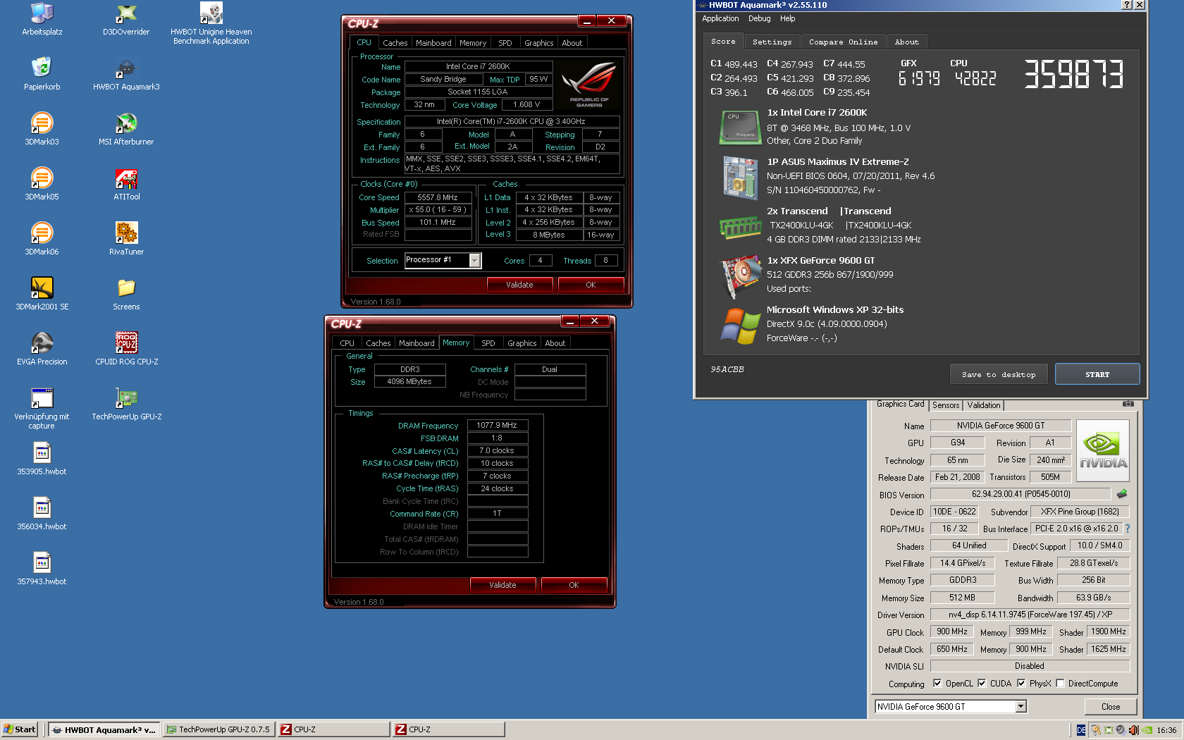Click Validate in the upper CPU-Z window
1184x740 pixels.
pyautogui.click(x=519, y=285)
